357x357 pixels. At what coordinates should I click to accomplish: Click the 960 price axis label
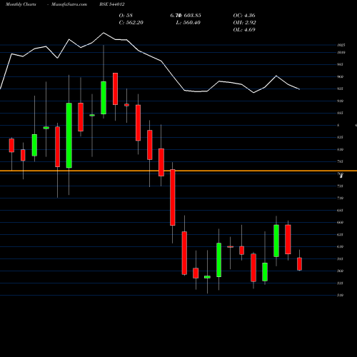[340, 77]
